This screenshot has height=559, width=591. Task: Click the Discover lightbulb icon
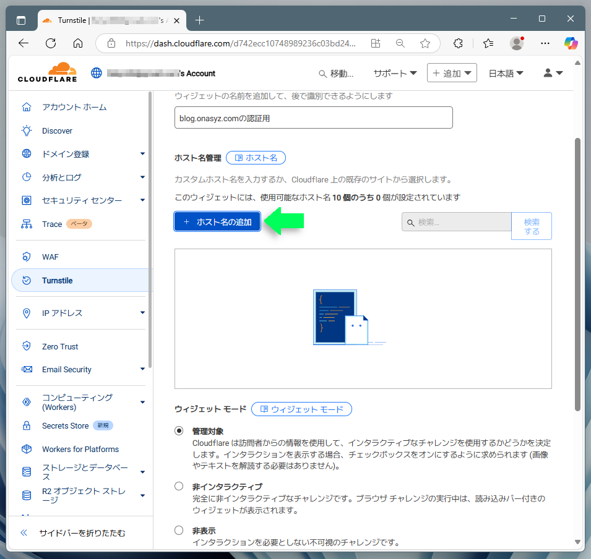tap(27, 130)
